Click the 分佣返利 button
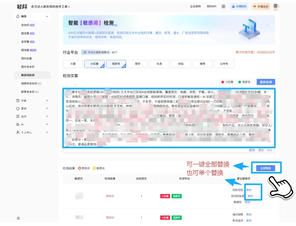 [239, 6]
